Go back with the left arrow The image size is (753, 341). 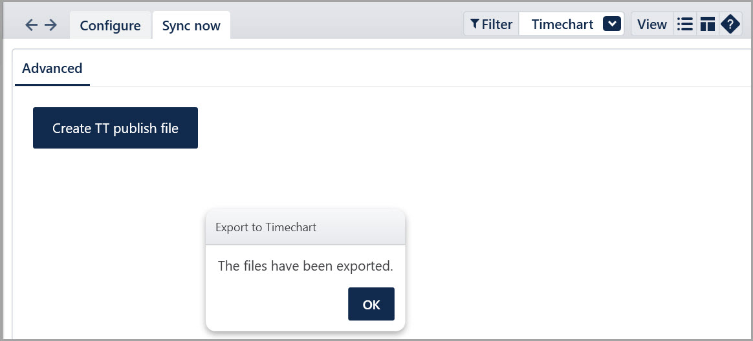(x=31, y=25)
